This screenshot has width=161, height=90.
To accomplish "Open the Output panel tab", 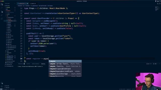I will 28,64.
